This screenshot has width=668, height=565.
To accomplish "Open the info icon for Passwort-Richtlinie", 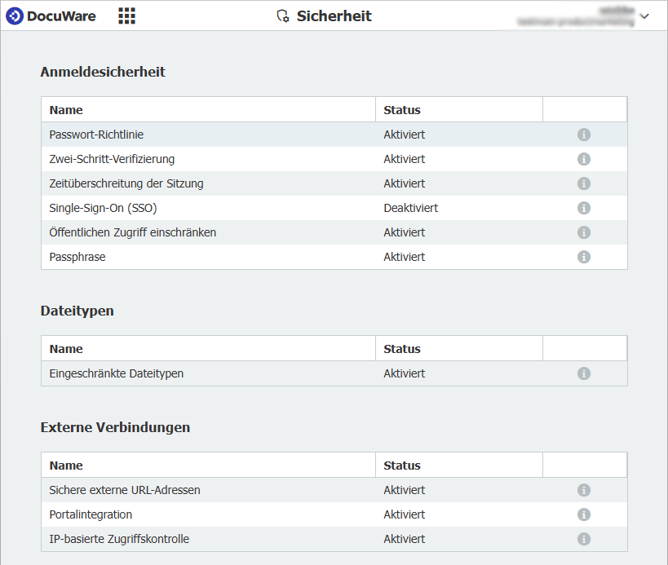I will pyautogui.click(x=584, y=135).
